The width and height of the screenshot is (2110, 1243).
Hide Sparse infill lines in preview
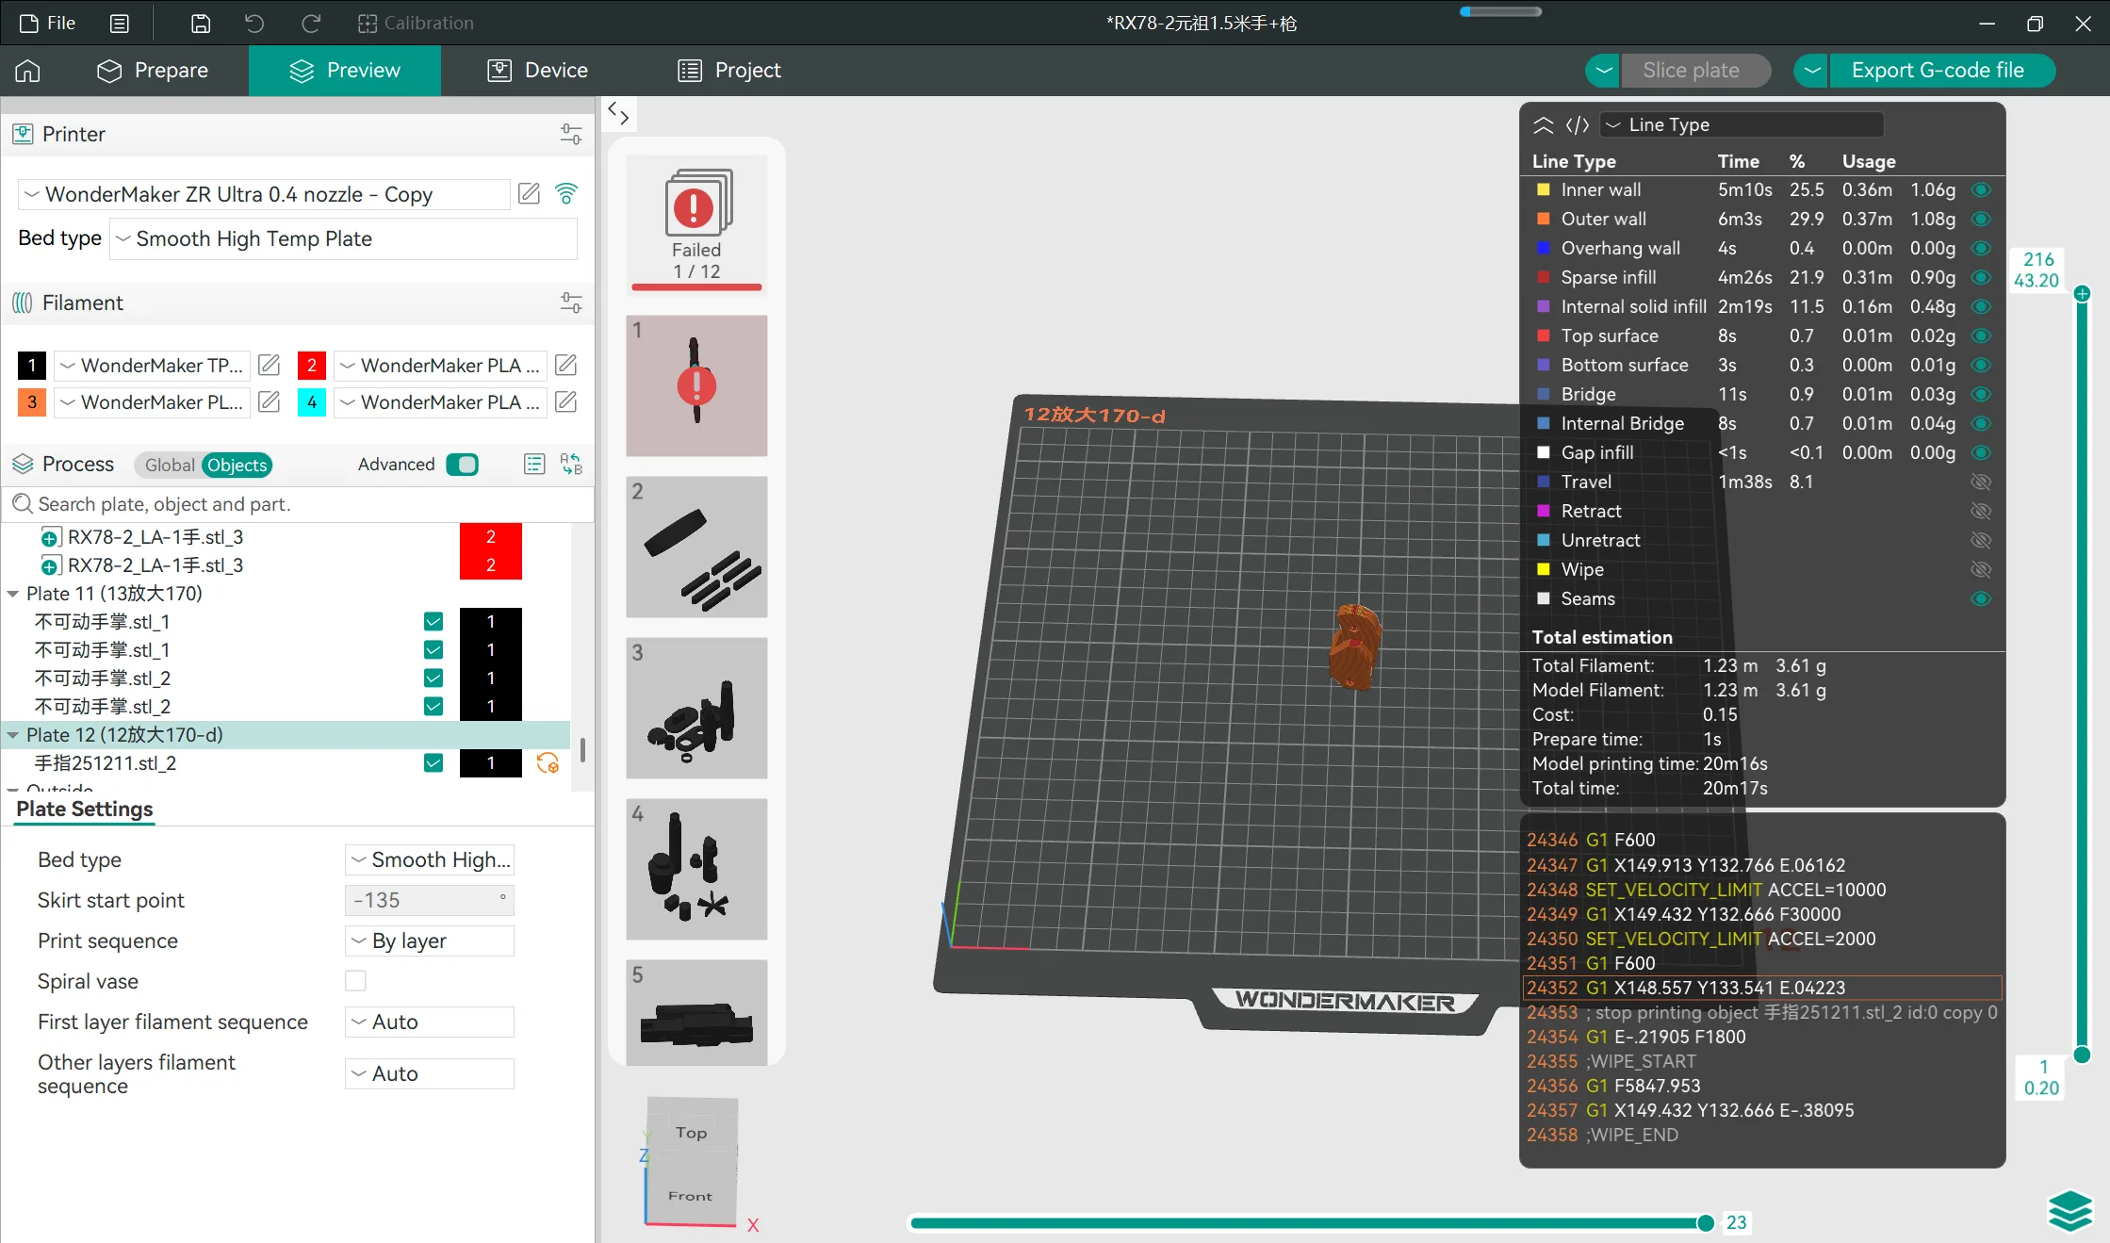pyautogui.click(x=1981, y=278)
